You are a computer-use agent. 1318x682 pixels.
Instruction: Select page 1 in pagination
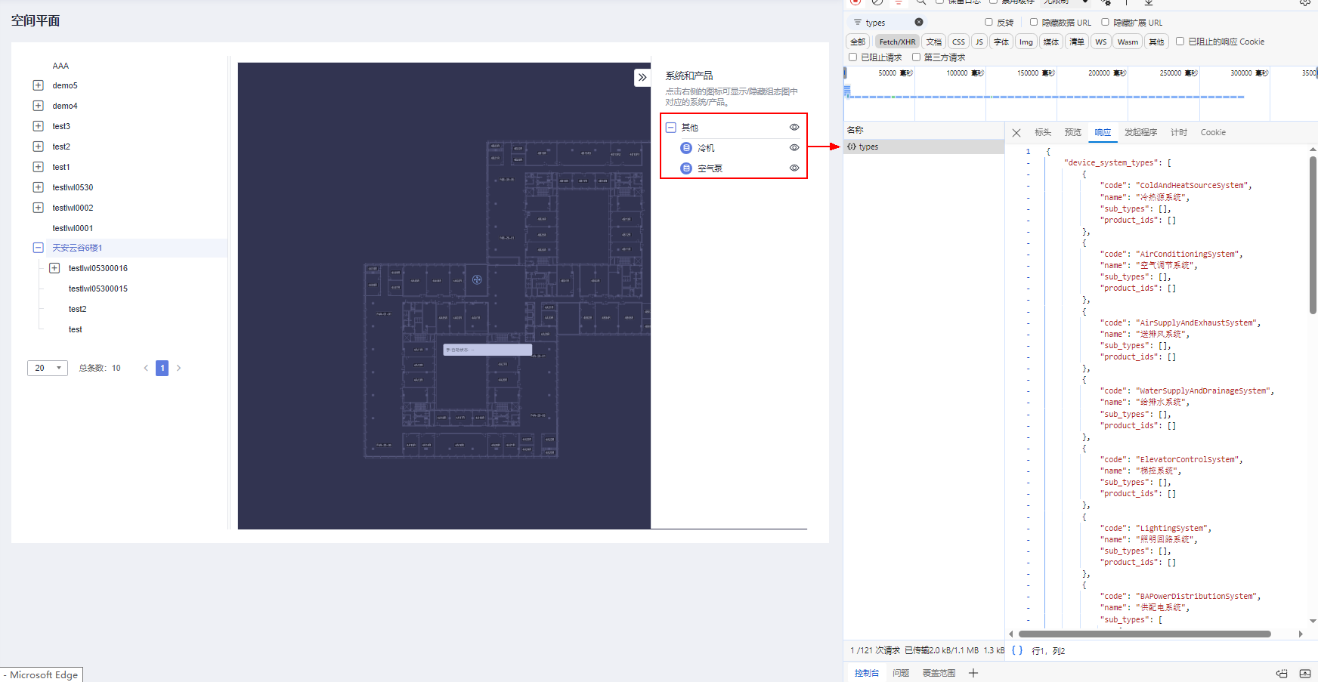coord(162,368)
